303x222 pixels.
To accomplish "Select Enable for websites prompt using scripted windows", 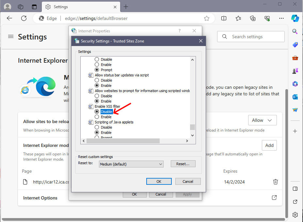I will point(97,101).
